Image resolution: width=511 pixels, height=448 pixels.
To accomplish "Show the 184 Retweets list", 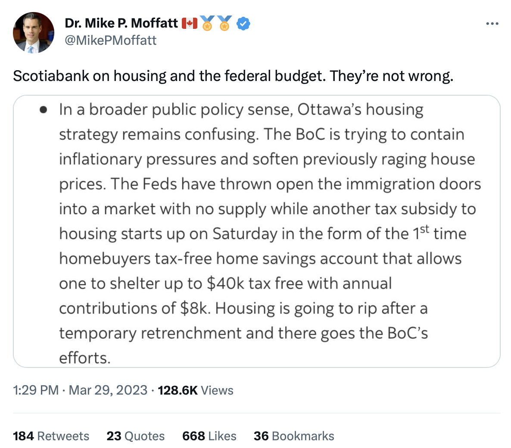I will click(51, 436).
